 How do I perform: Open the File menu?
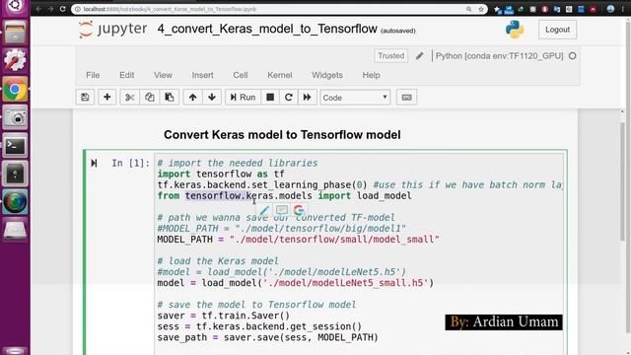(x=93, y=75)
